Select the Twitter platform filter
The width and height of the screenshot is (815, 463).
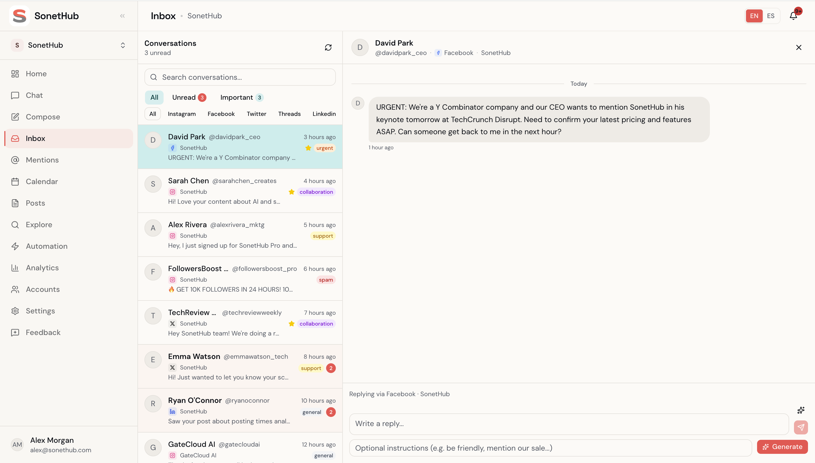point(256,114)
